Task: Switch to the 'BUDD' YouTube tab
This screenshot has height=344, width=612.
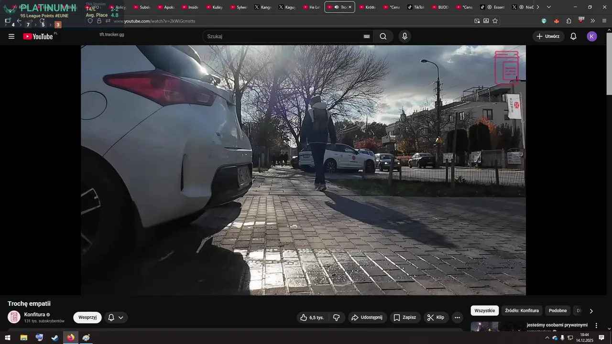Action: click(440, 7)
